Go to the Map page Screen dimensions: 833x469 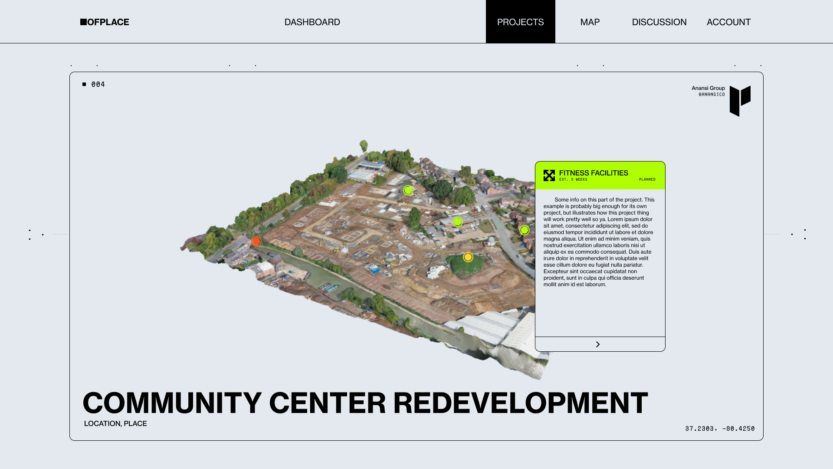click(x=590, y=22)
